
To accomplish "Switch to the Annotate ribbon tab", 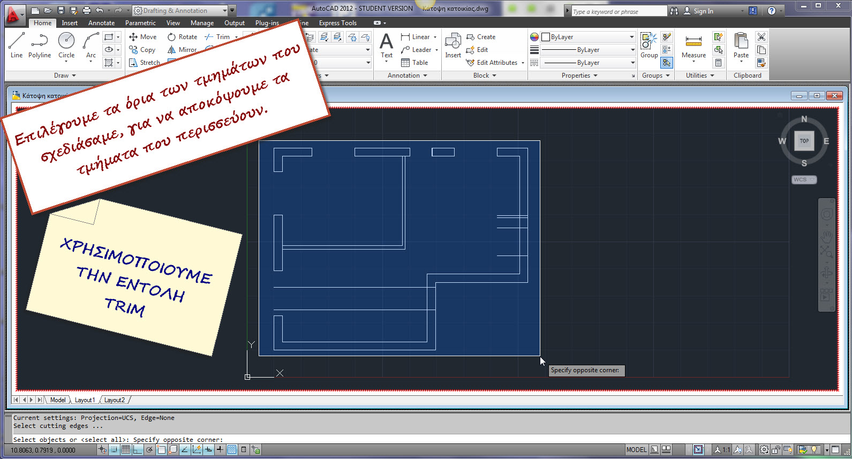I will click(x=102, y=23).
